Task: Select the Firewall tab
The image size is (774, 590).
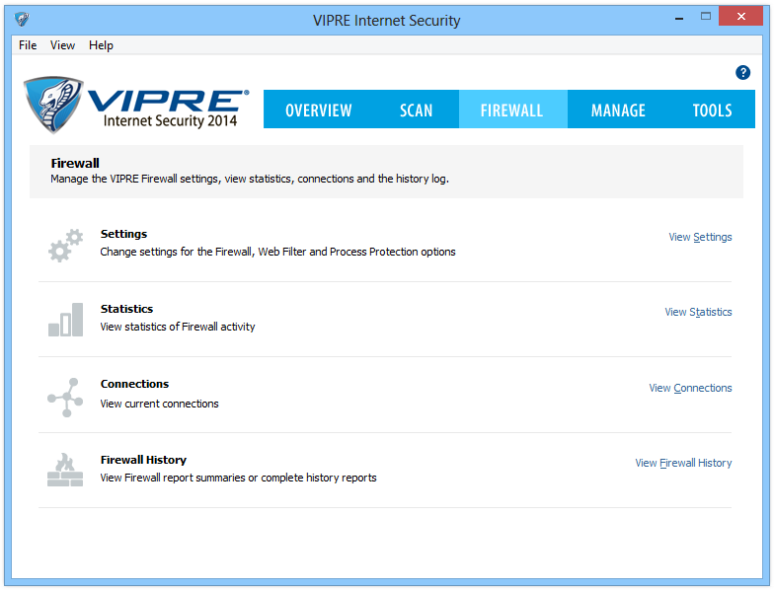Action: (x=511, y=111)
